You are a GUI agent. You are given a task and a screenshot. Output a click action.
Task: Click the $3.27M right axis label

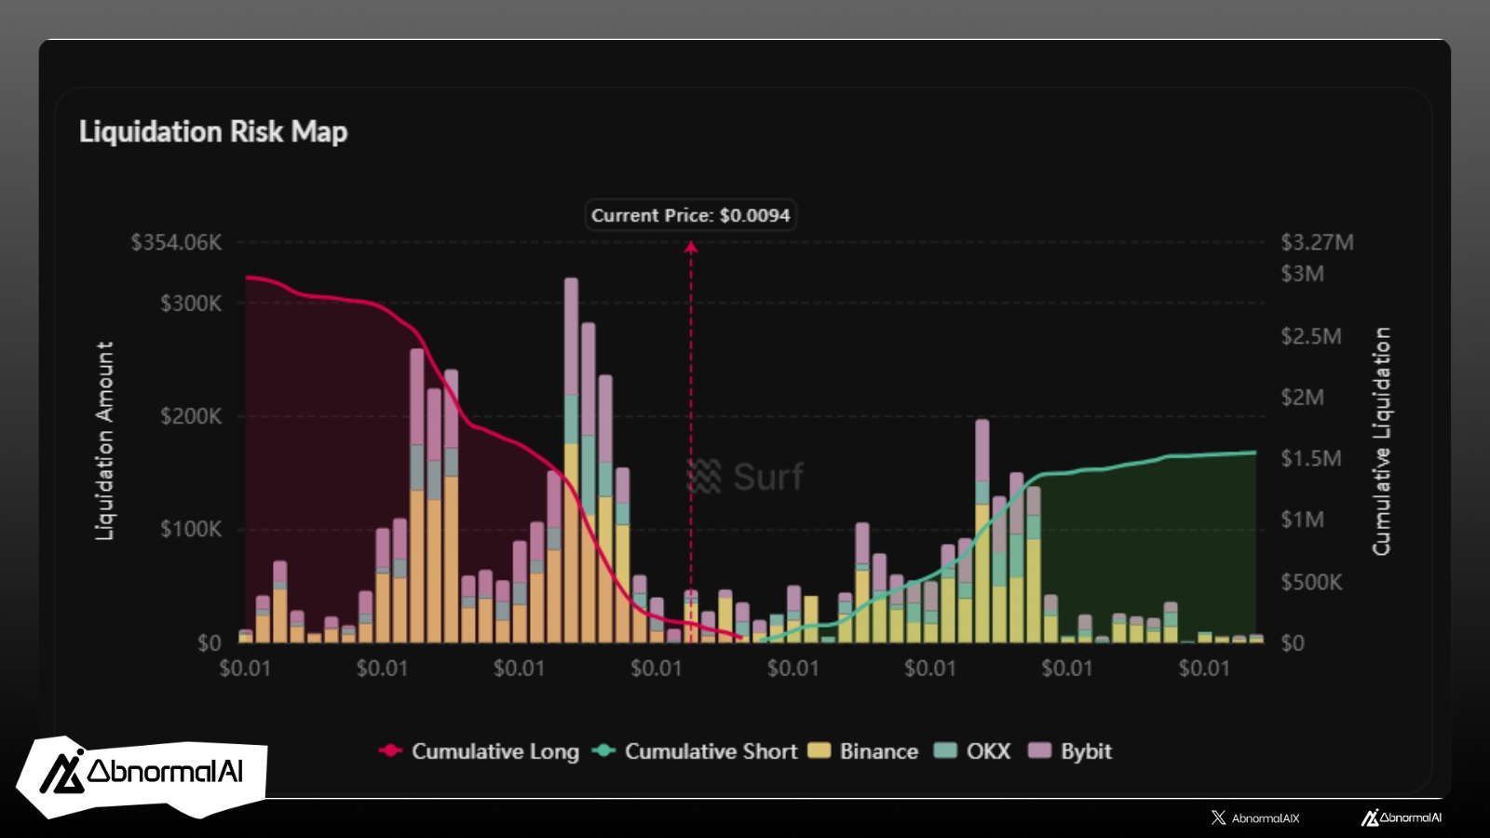coord(1317,243)
